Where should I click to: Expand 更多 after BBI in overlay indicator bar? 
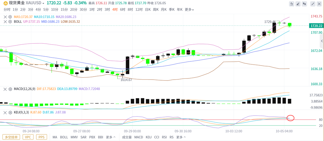pyautogui.click(x=111, y=137)
